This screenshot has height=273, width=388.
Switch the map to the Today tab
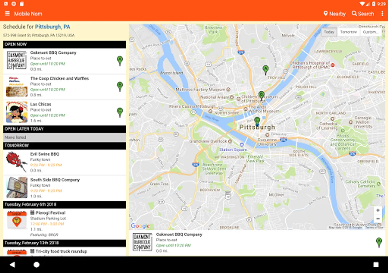(329, 32)
